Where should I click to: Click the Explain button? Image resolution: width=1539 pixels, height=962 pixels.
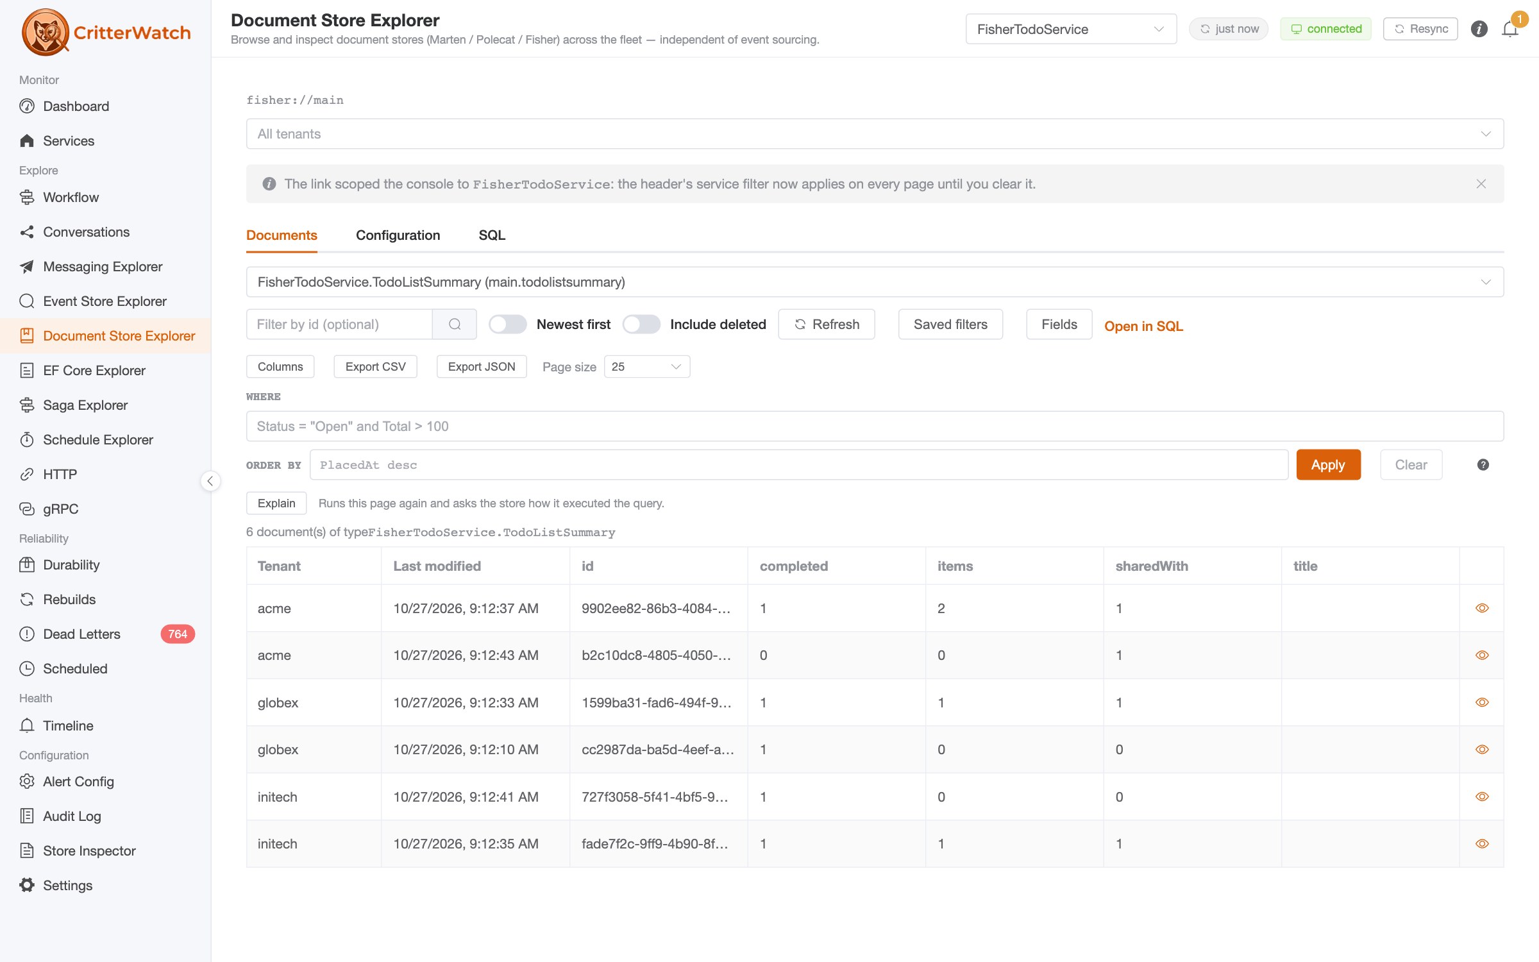[276, 503]
